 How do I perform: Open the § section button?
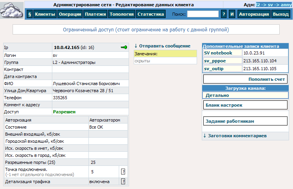pos(30,14)
